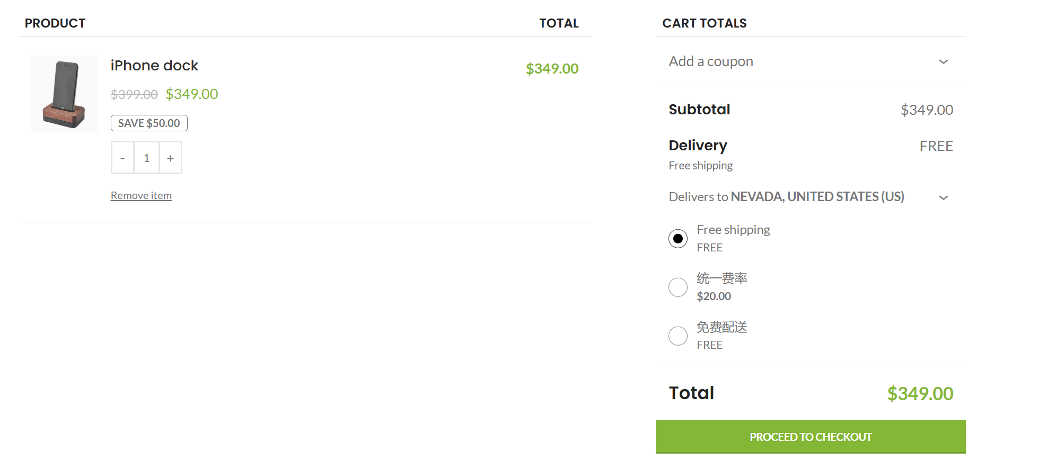The image size is (1056, 461).
Task: Click the SAVE $50.00 badge
Action: point(148,122)
